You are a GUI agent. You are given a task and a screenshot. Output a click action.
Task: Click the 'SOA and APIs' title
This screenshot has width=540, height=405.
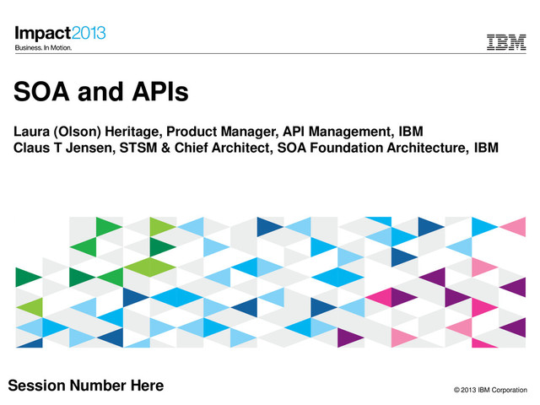point(101,92)
